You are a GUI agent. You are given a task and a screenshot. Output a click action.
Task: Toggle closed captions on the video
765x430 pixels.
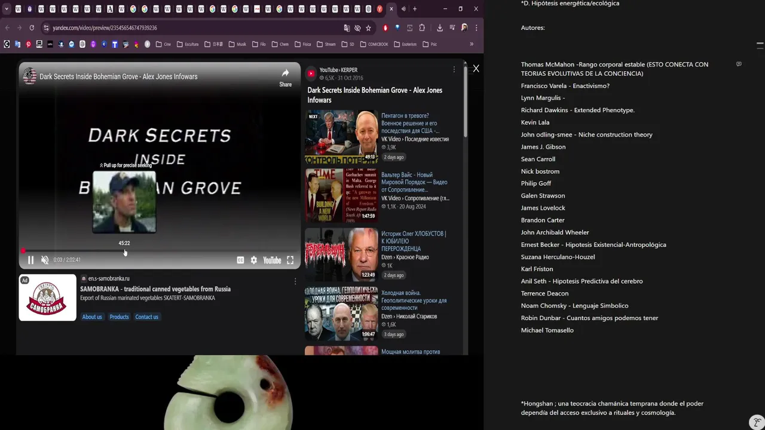[x=240, y=260]
